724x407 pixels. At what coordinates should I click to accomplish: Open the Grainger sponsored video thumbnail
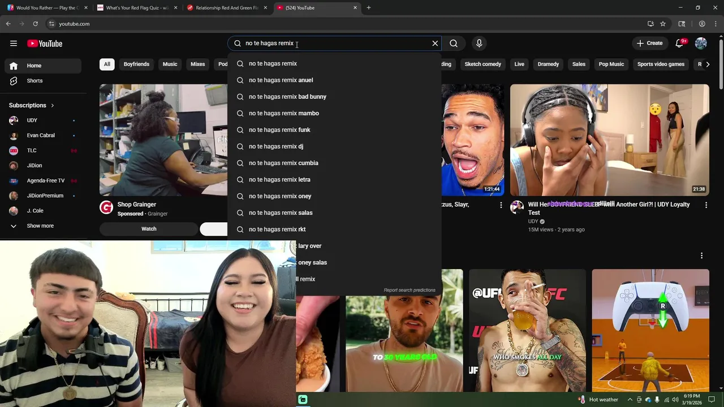(x=163, y=140)
